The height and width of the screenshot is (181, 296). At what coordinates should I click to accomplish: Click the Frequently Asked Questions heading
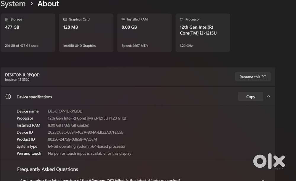tap(48, 169)
